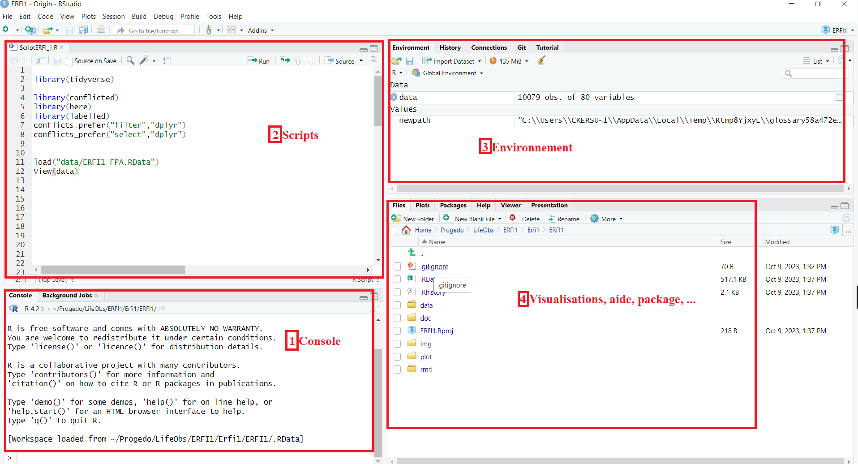Image resolution: width=858 pixels, height=464 pixels.
Task: Click the re-run previous code region icon
Action: coord(285,60)
